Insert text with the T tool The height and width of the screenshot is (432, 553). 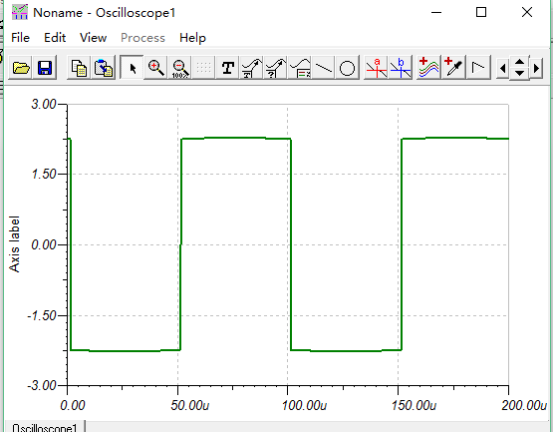pos(228,67)
